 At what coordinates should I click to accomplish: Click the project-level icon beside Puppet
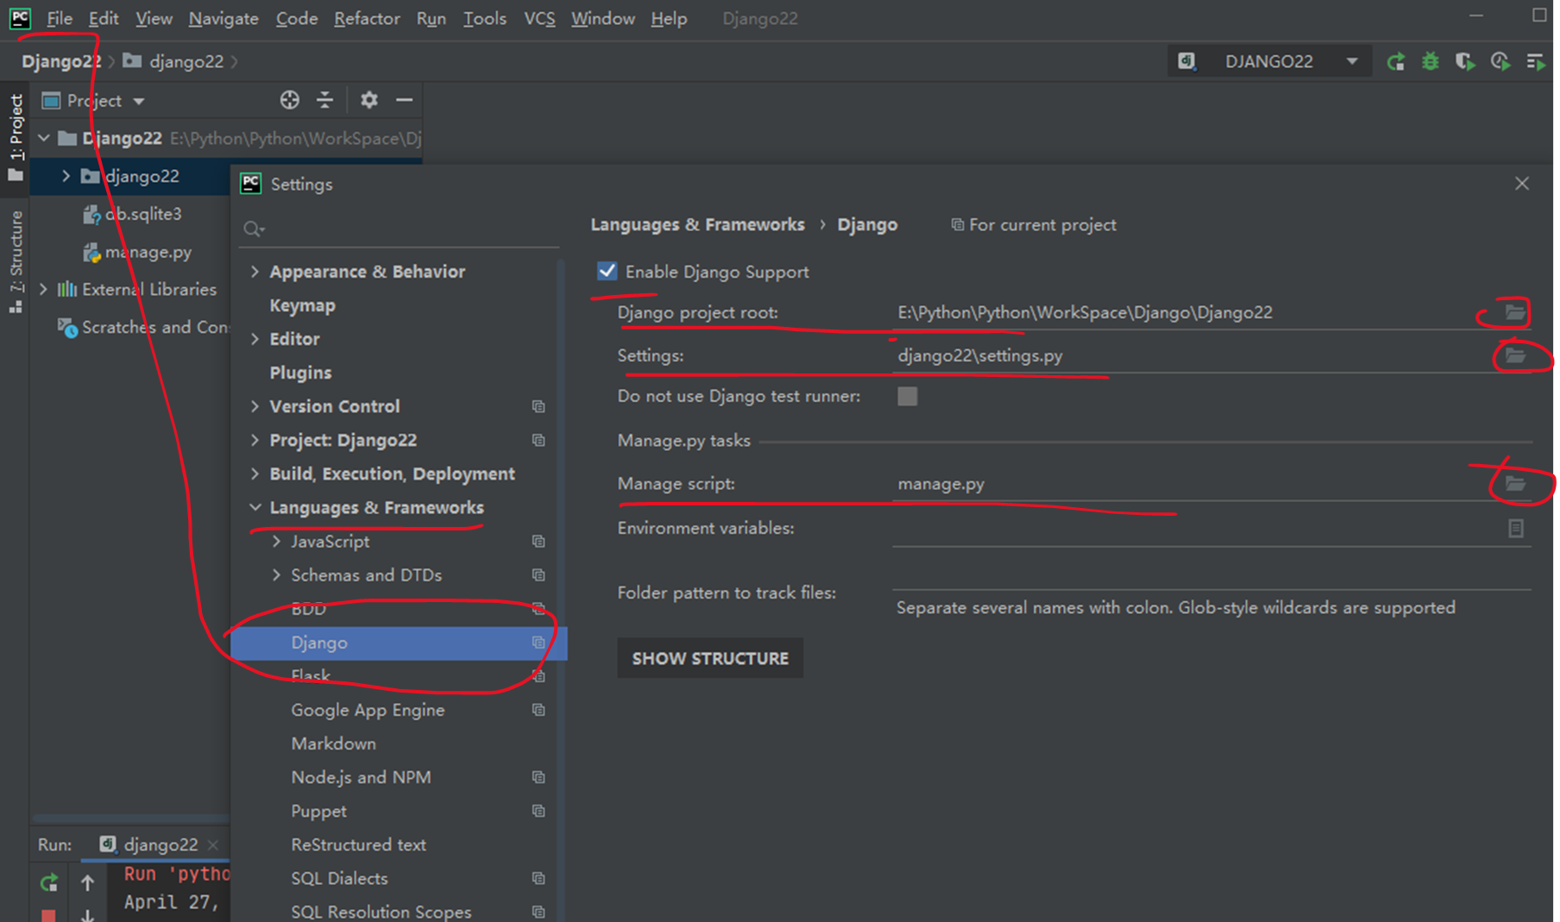coord(538,811)
